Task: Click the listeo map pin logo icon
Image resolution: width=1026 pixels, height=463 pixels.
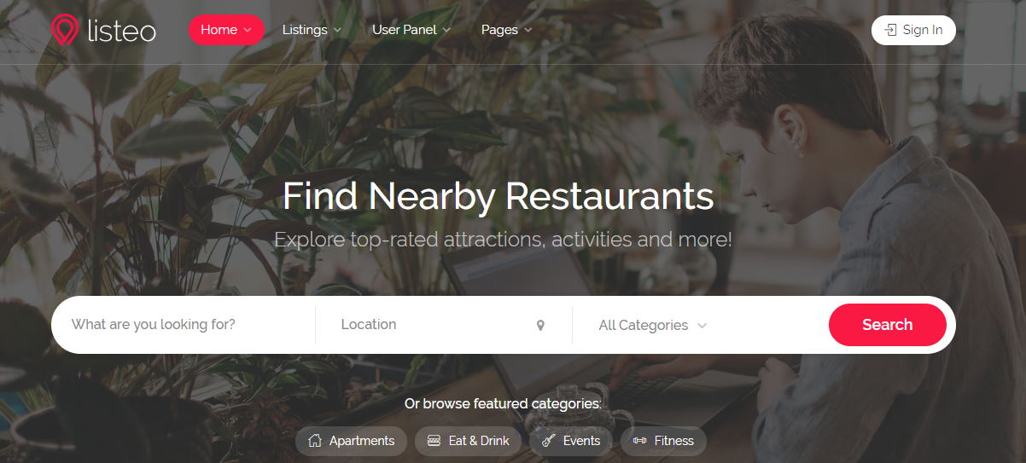Action: 64,30
